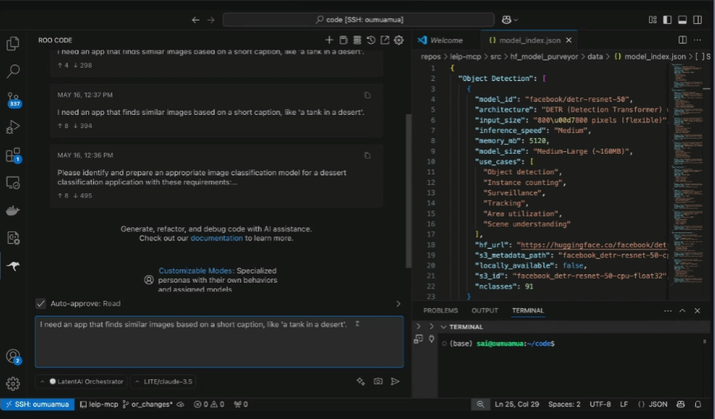Click leip-mcp folder in status bar
This screenshot has height=419, width=715.
(98, 404)
